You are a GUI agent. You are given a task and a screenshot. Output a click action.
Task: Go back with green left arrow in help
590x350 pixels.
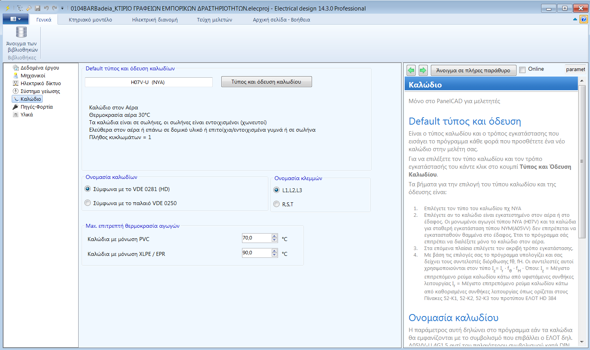(411, 70)
